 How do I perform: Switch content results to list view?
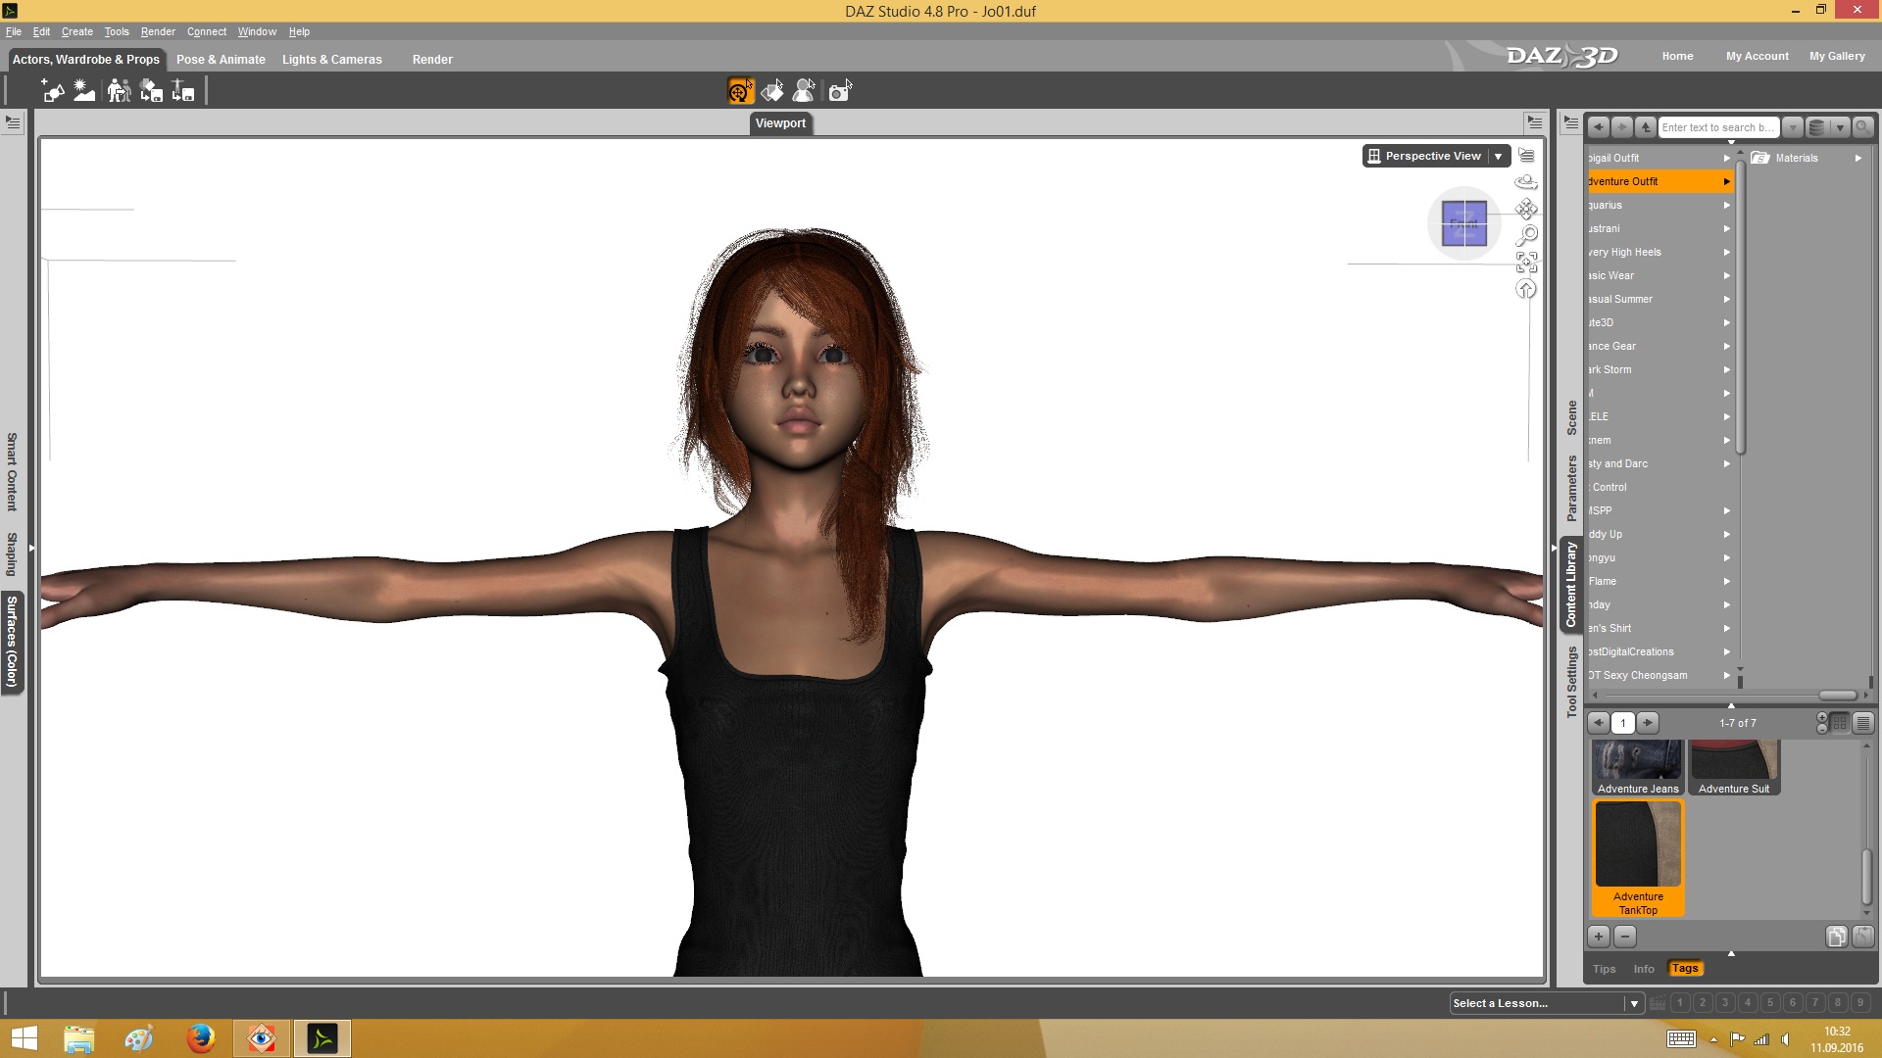(1863, 723)
